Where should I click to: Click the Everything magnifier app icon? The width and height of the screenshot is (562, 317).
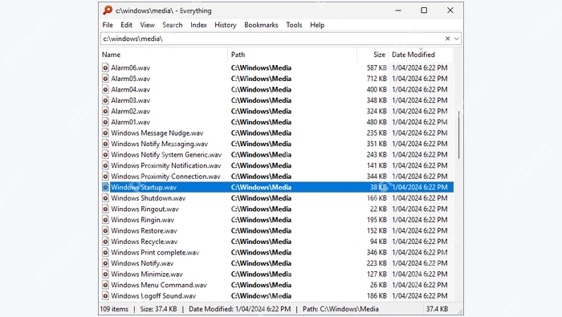pyautogui.click(x=108, y=10)
